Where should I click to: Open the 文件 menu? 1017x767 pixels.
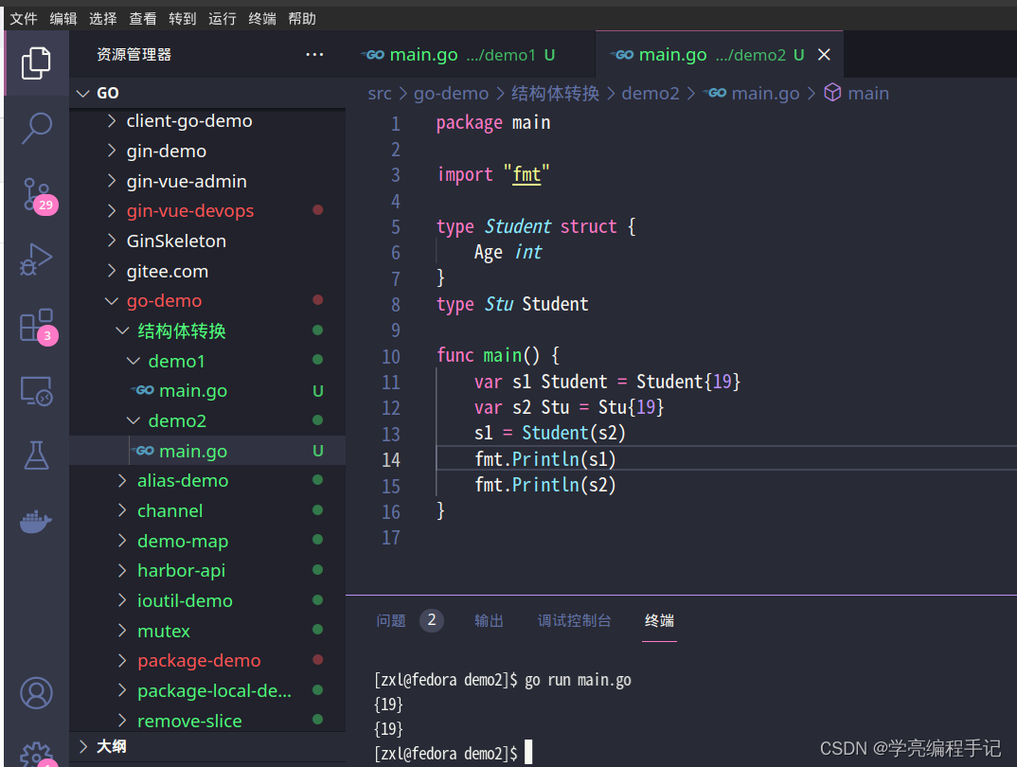coord(24,18)
